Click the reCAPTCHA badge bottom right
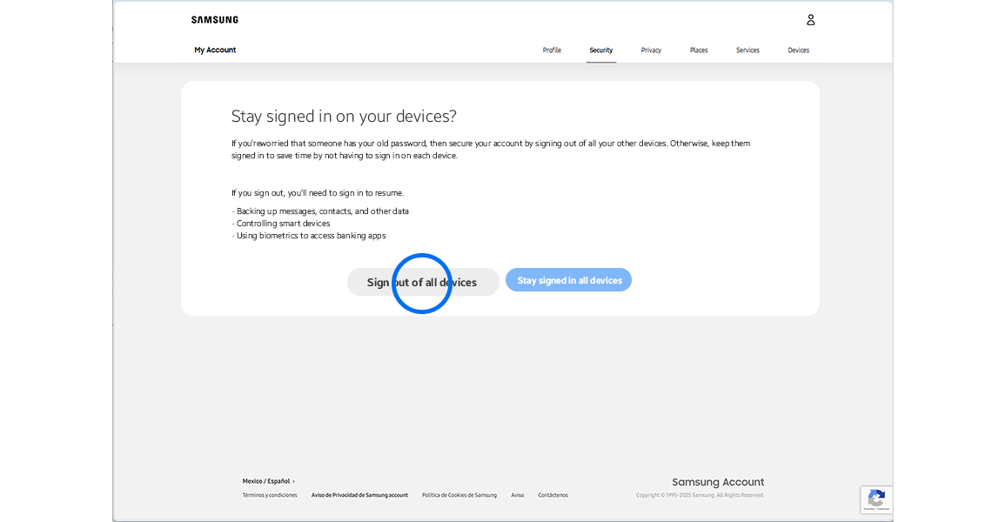The image size is (1006, 522). point(876,499)
